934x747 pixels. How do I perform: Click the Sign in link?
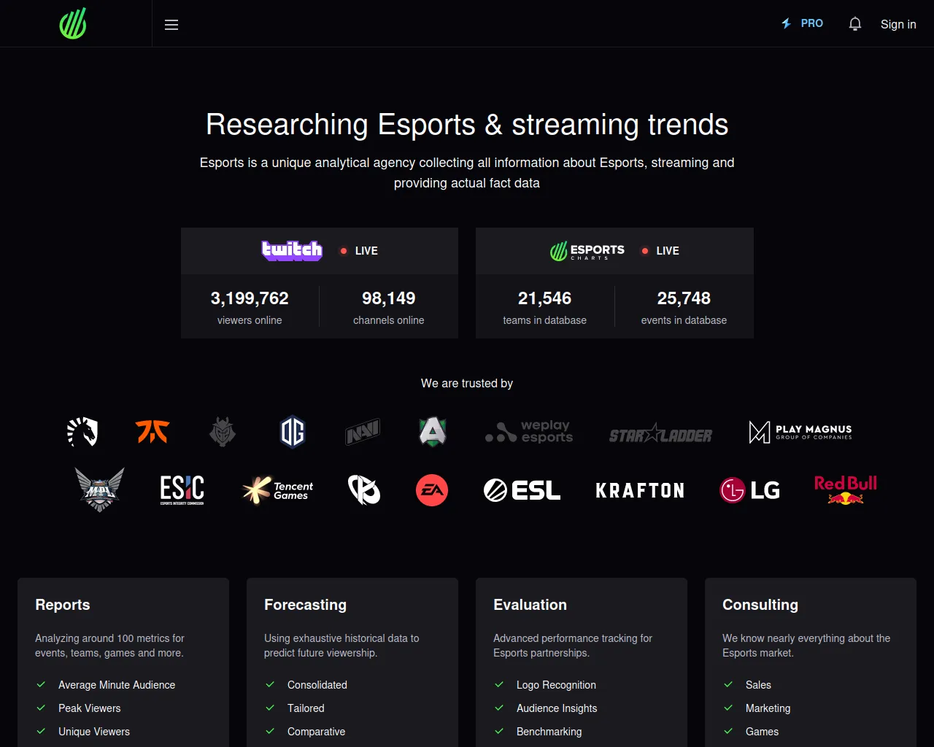point(898,24)
